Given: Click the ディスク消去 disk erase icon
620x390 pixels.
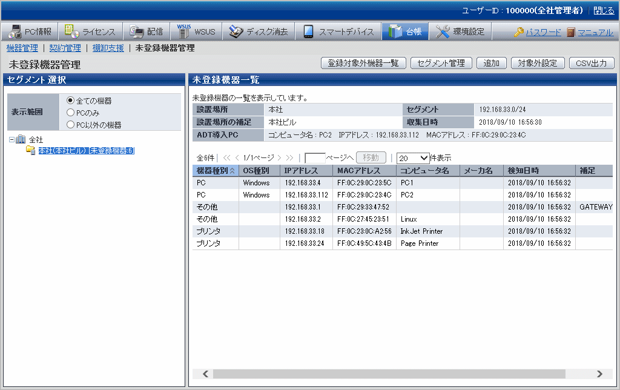Looking at the screenshot, I should [236, 31].
